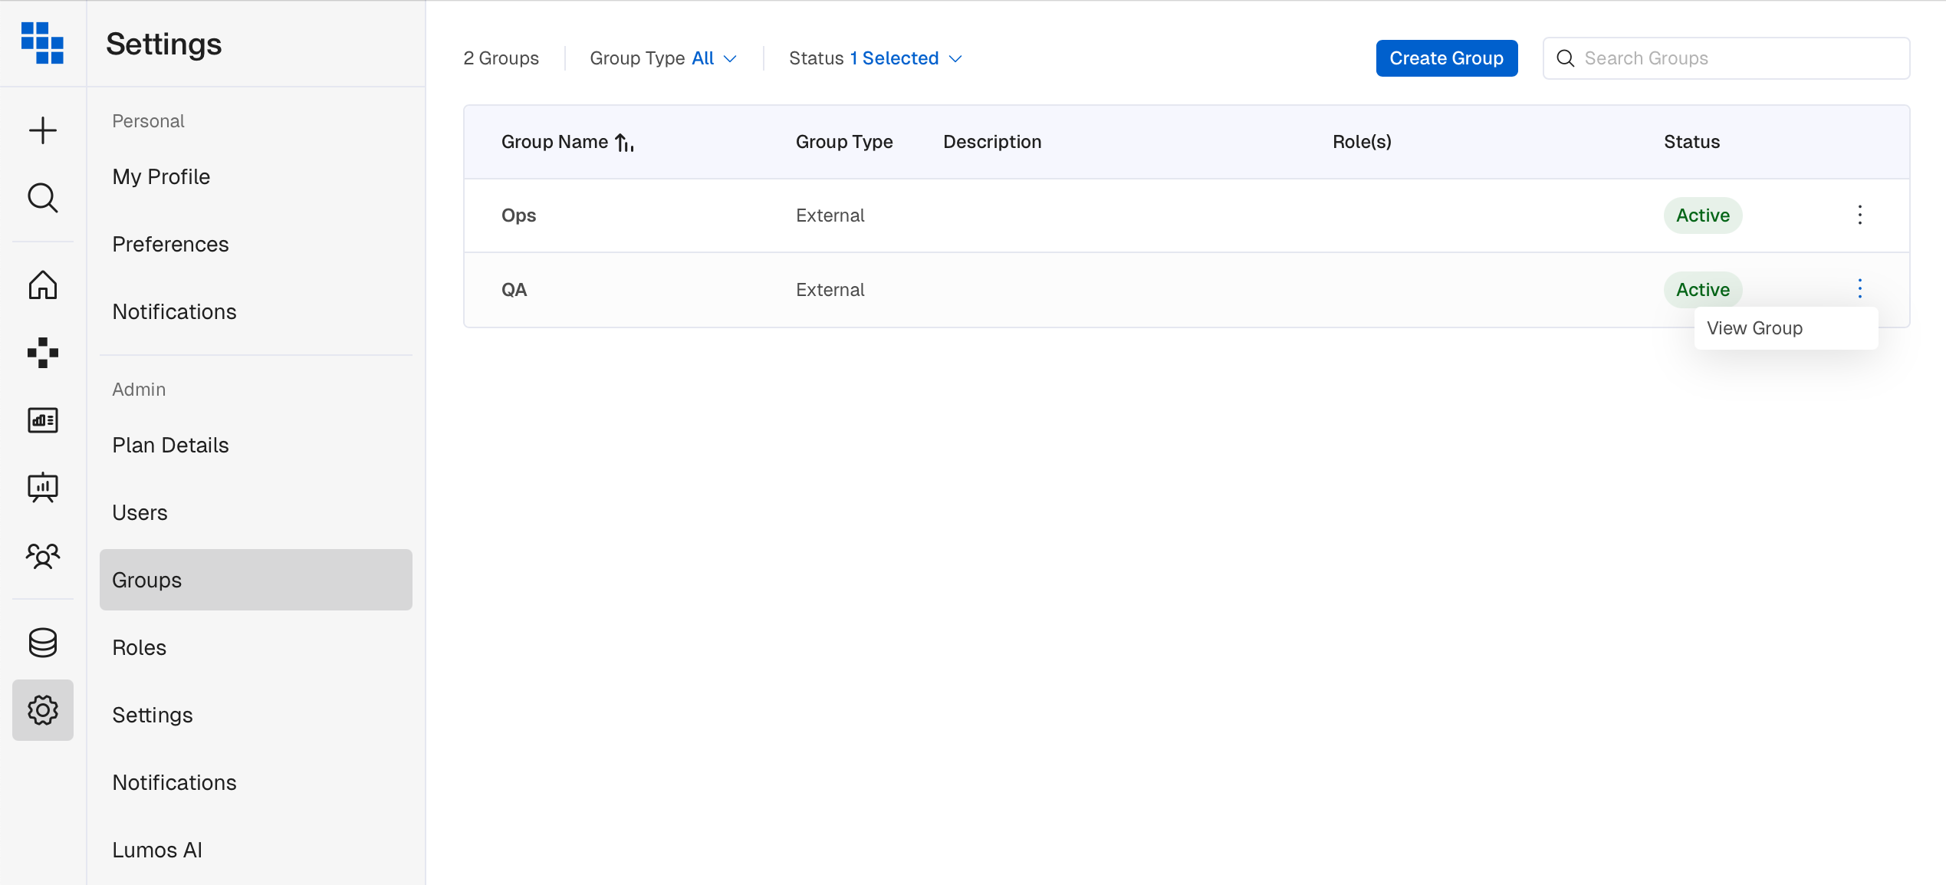Image resolution: width=1946 pixels, height=885 pixels.
Task: Click the app logo grid icon
Action: point(43,43)
